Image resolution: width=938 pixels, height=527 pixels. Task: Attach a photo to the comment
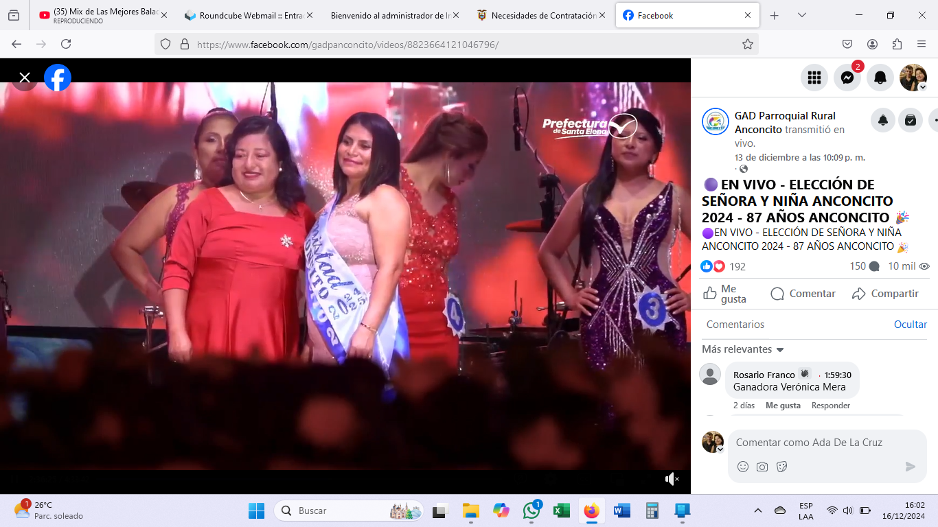coord(762,467)
